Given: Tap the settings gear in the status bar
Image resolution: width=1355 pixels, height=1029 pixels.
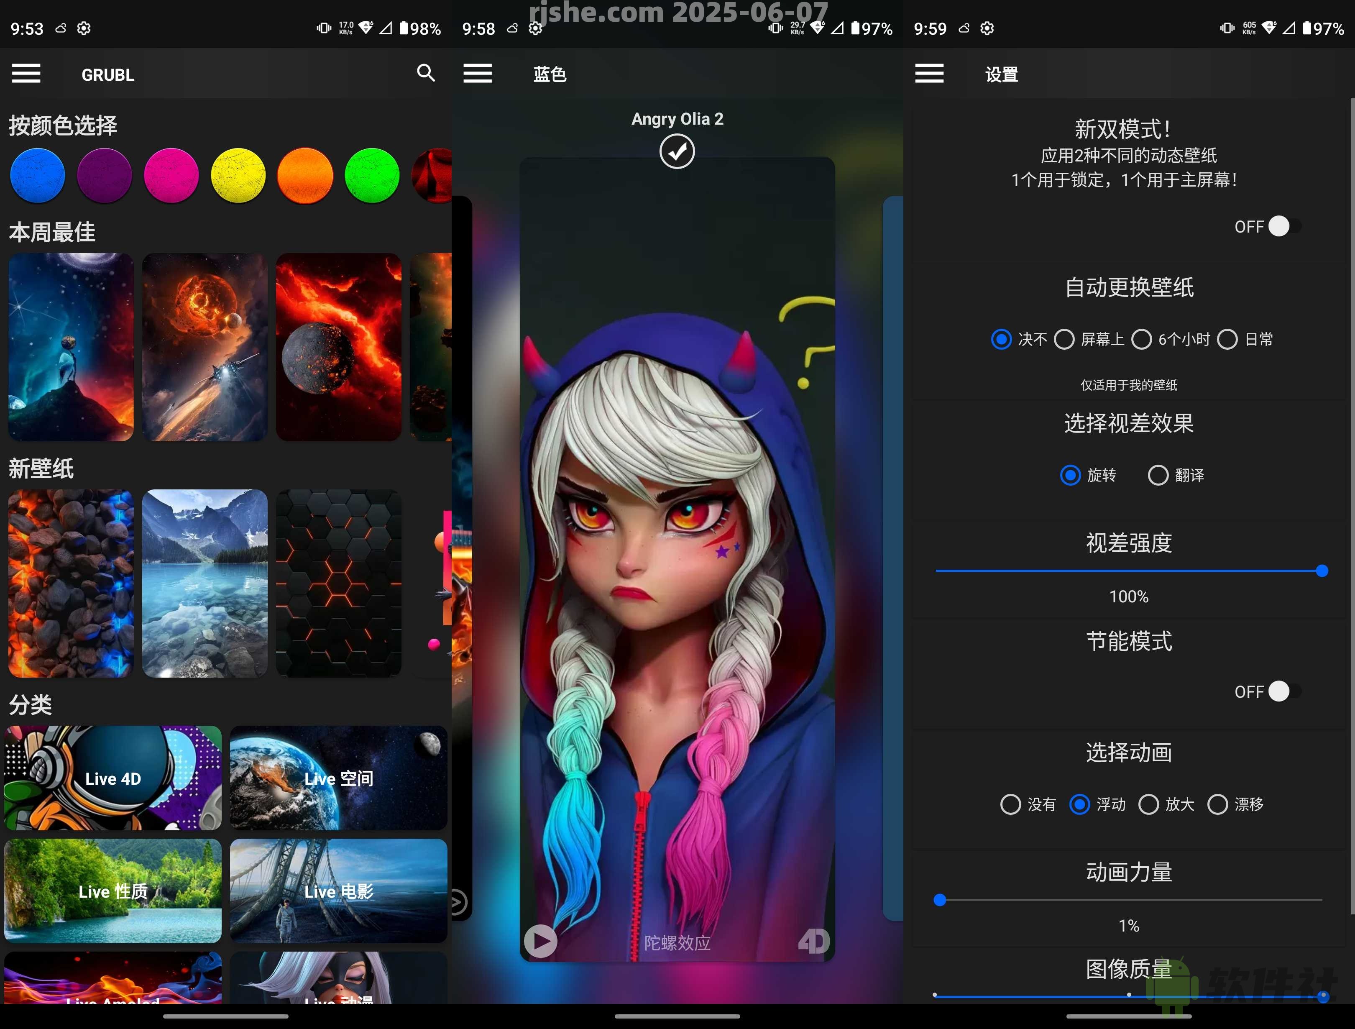Looking at the screenshot, I should click(x=84, y=28).
